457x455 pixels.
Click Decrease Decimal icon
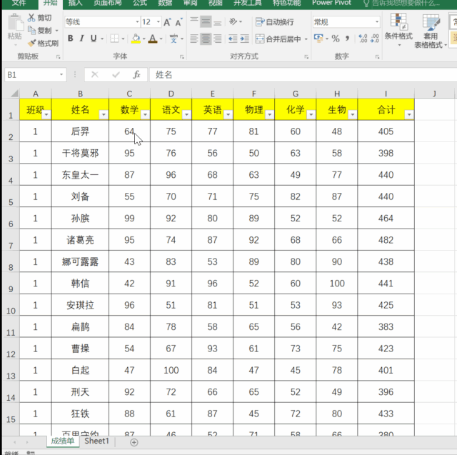374,39
